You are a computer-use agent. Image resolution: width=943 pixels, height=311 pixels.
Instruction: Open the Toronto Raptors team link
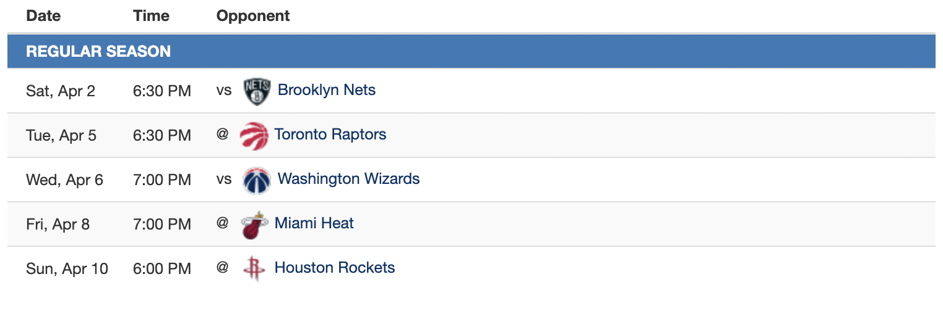pyautogui.click(x=330, y=135)
